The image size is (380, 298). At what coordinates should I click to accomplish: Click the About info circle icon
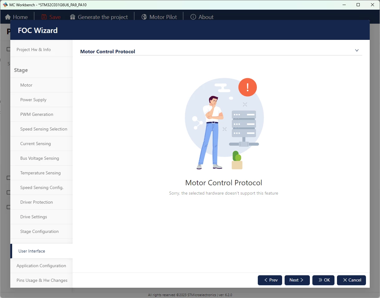click(193, 17)
